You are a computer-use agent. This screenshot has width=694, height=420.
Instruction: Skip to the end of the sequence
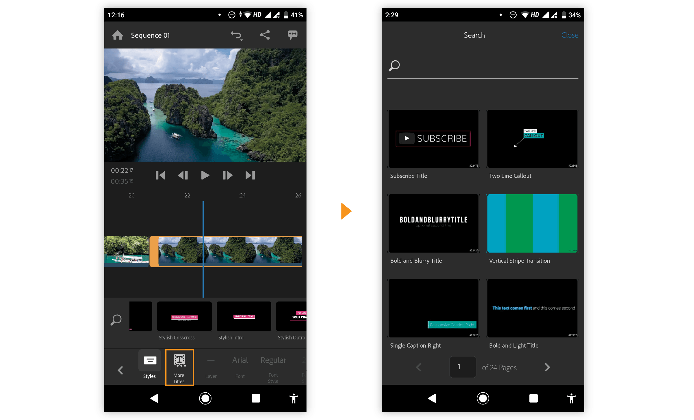pos(250,175)
